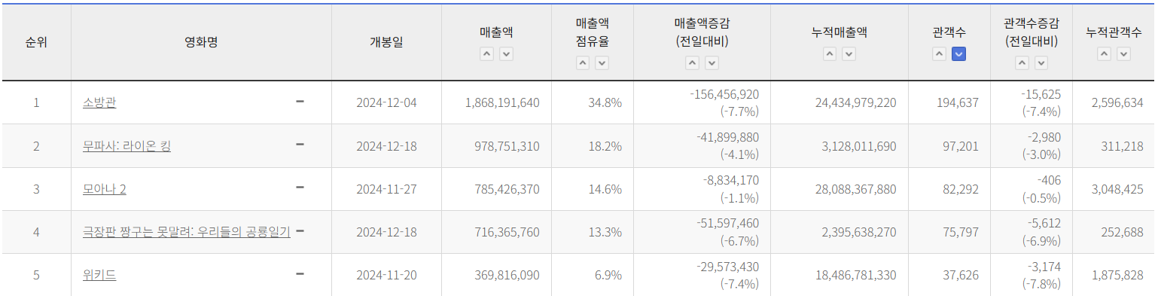Screen dimensions: 1158x296
Task: Sort 관객수증감 column descending
Action: [1041, 63]
